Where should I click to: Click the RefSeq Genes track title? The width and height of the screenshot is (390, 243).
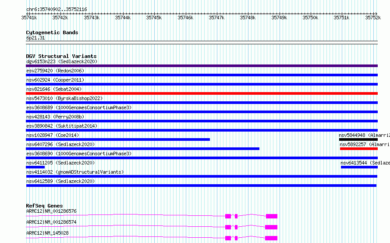[x=44, y=206]
